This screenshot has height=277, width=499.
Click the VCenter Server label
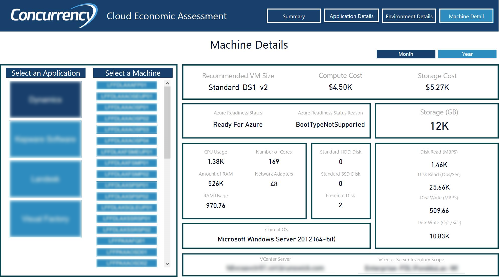(x=275, y=259)
